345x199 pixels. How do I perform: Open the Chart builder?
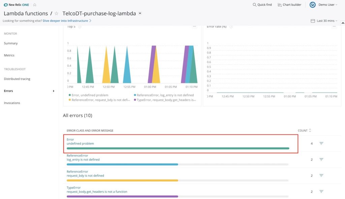pos(289,5)
